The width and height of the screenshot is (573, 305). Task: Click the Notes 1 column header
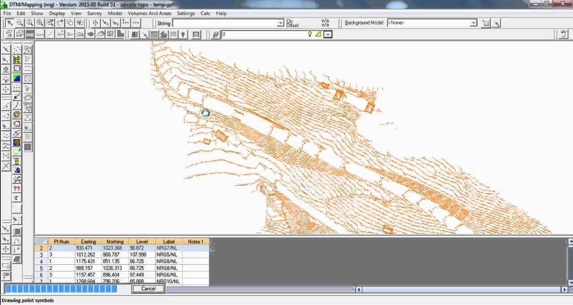click(x=196, y=241)
